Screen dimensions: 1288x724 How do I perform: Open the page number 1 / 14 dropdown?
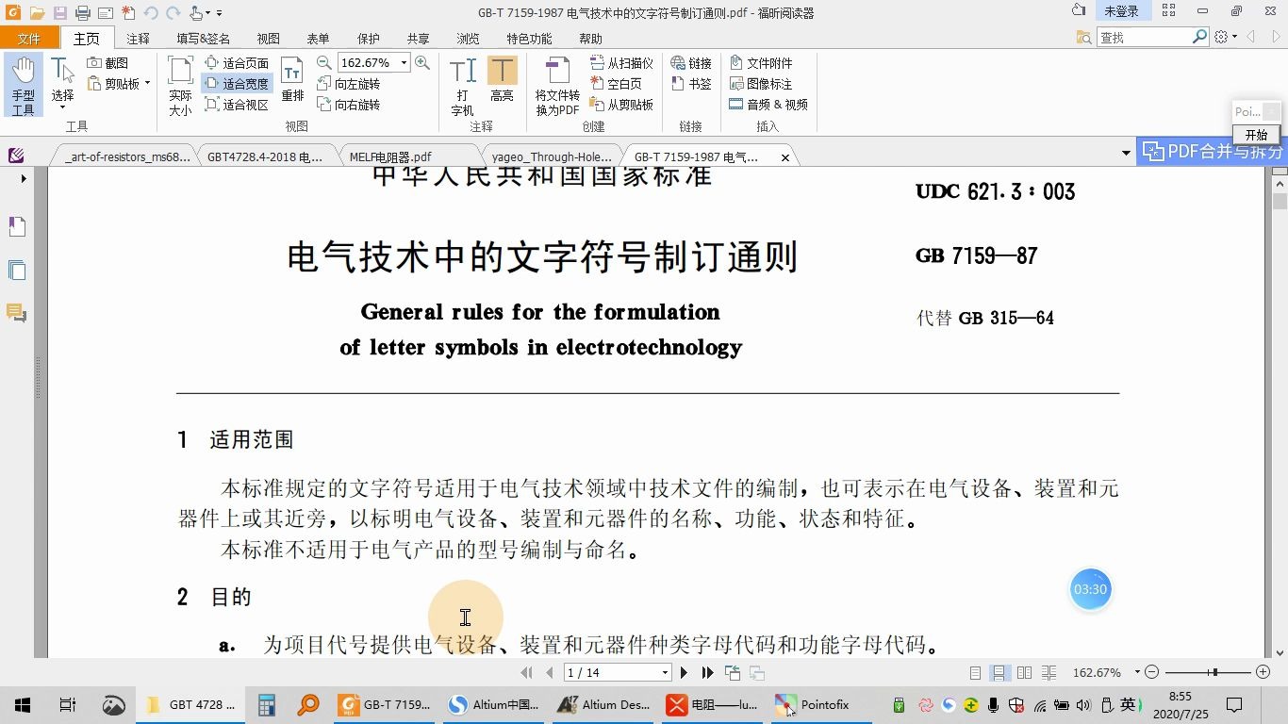pyautogui.click(x=665, y=672)
